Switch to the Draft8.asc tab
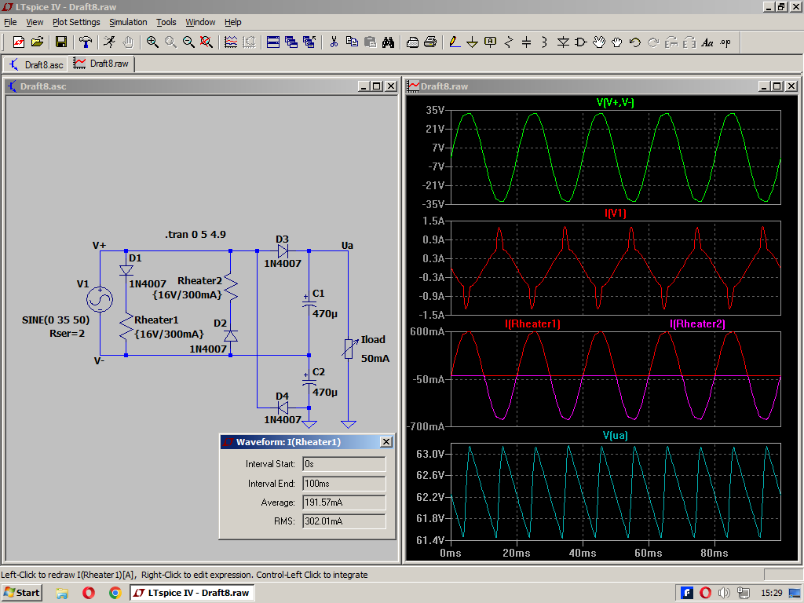The image size is (804, 603). pos(36,64)
